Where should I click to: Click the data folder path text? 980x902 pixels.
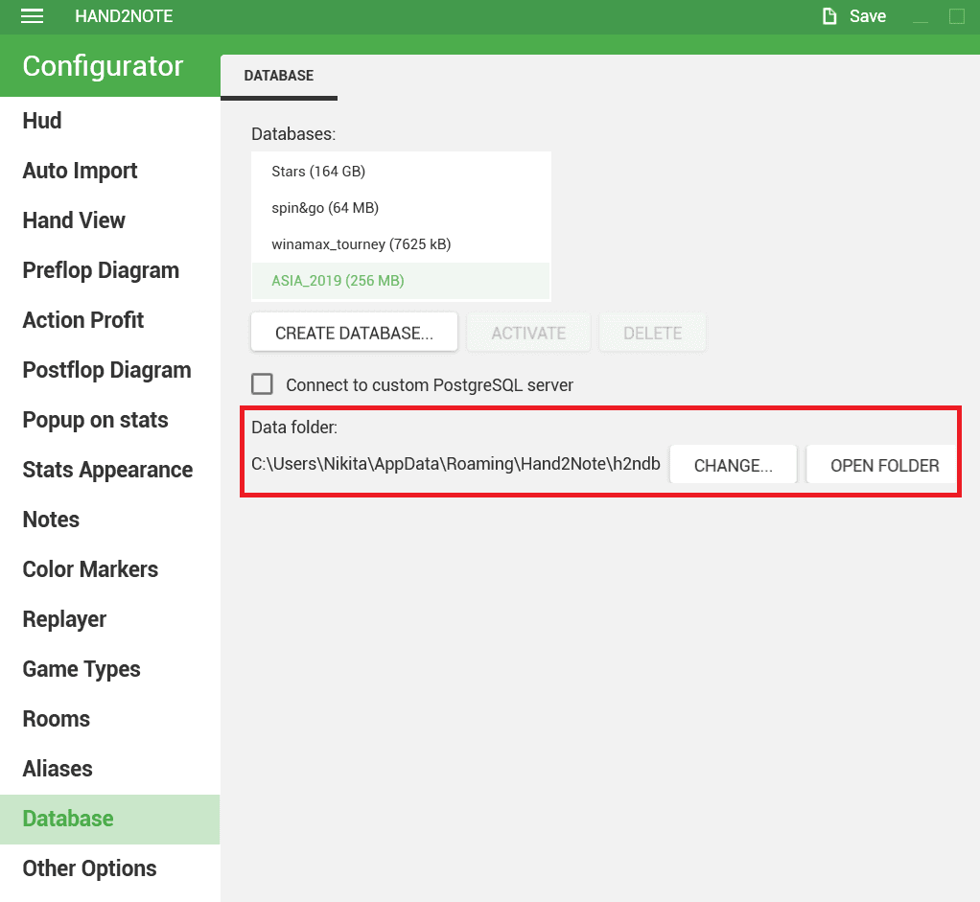455,464
